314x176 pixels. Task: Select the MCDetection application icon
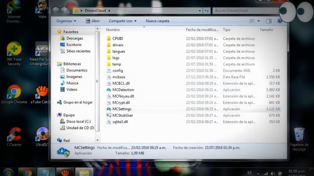(x=108, y=89)
